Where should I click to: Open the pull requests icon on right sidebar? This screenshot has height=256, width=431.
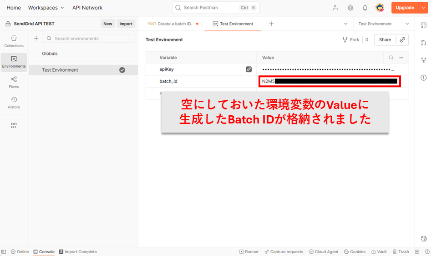point(424,43)
